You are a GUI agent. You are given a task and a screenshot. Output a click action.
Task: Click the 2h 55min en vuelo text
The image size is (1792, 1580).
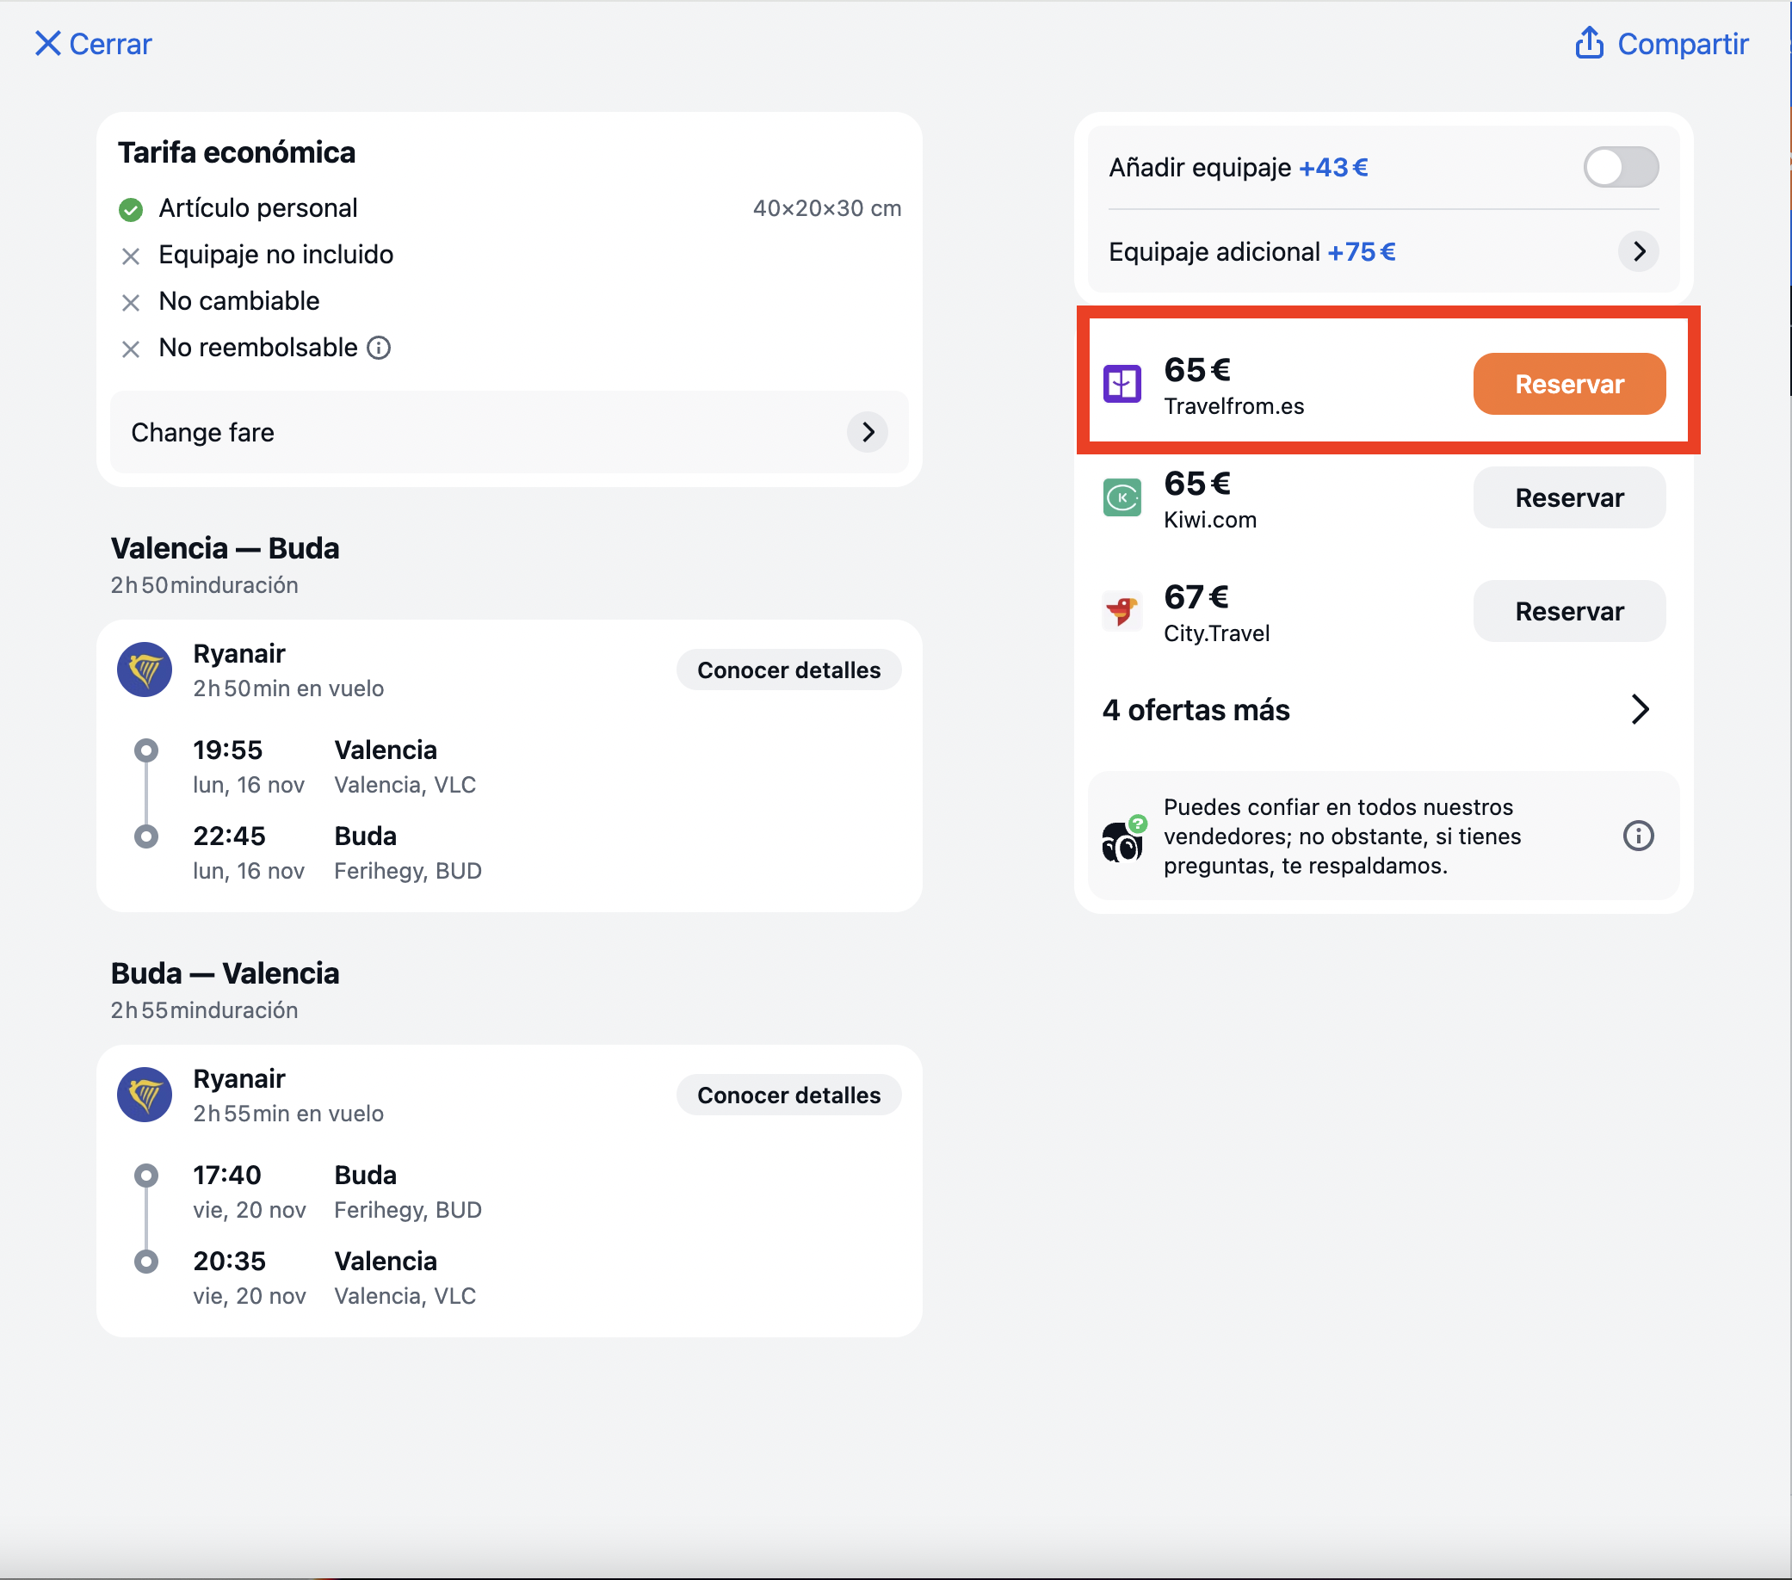[288, 1114]
